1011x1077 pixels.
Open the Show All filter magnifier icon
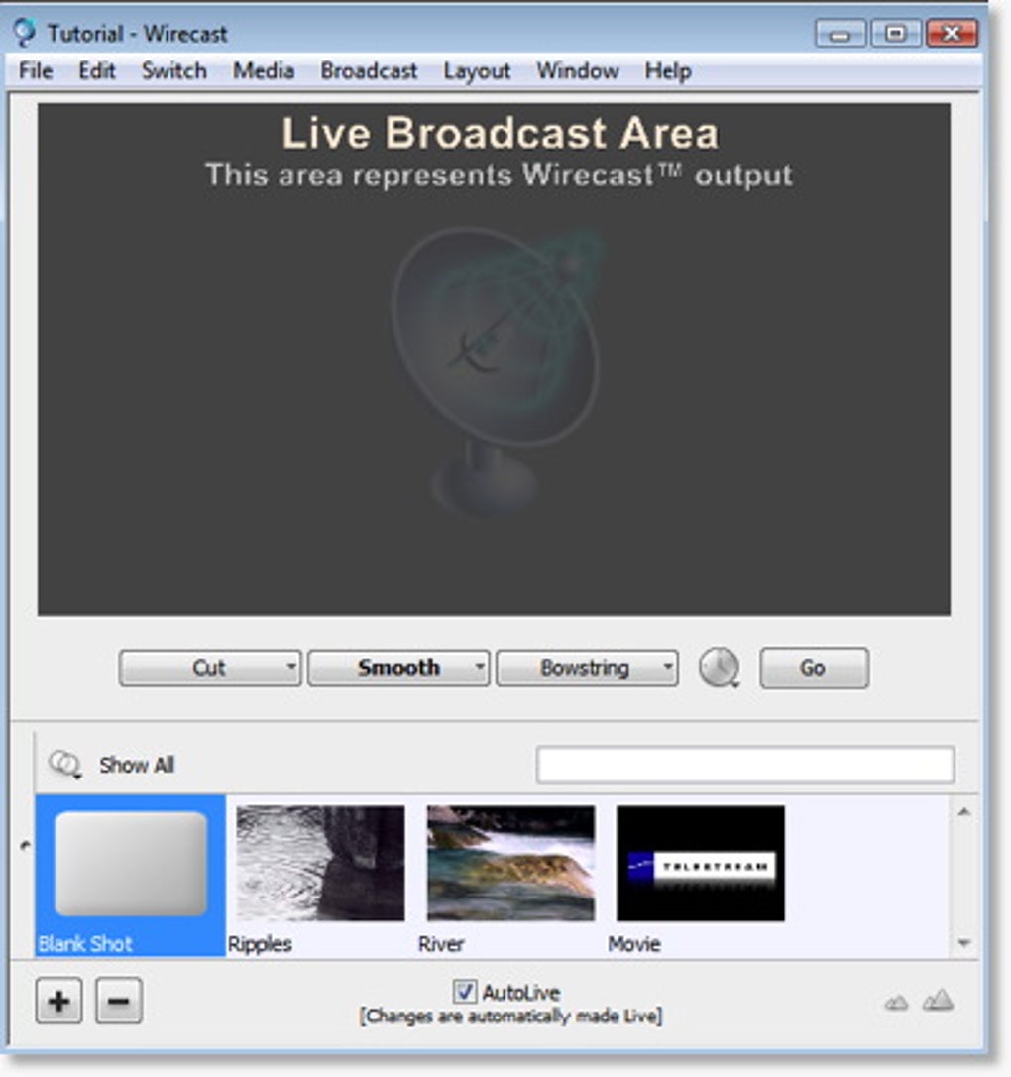(65, 764)
